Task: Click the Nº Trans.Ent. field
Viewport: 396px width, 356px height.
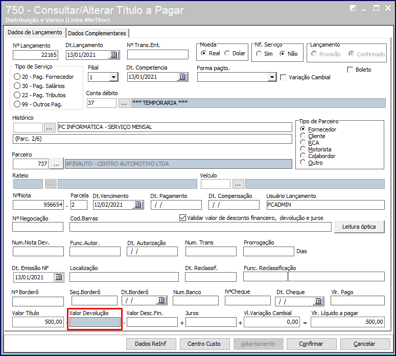Action: click(x=158, y=55)
